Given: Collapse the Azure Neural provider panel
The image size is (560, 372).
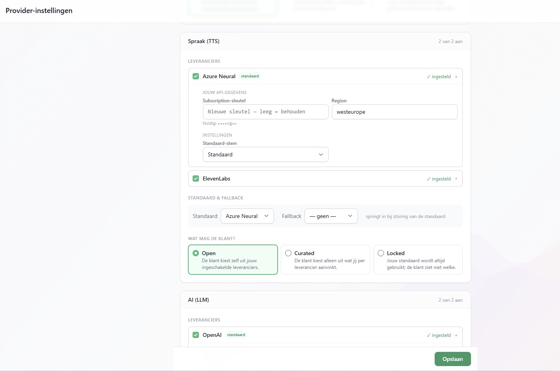Looking at the screenshot, I should click(456, 77).
